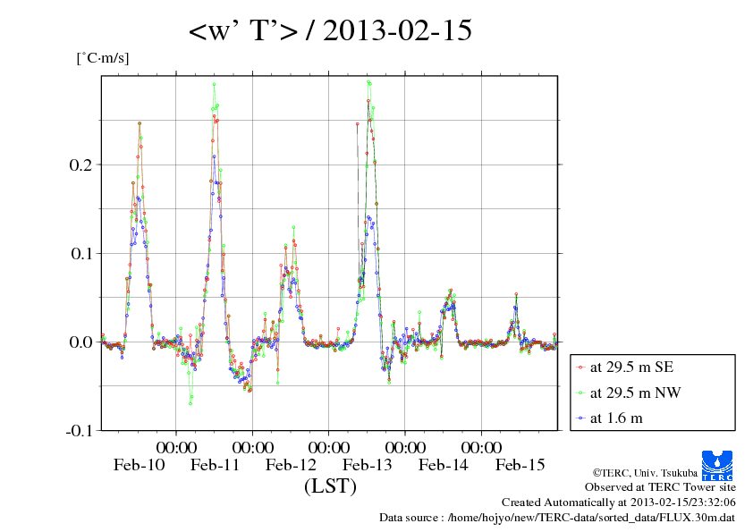Click the 0.2 y-axis tick label
Screen dimensions: 753x532
(82, 165)
